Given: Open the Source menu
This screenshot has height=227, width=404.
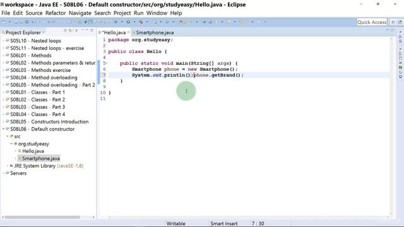Looking at the screenshot, I should (x=34, y=13).
